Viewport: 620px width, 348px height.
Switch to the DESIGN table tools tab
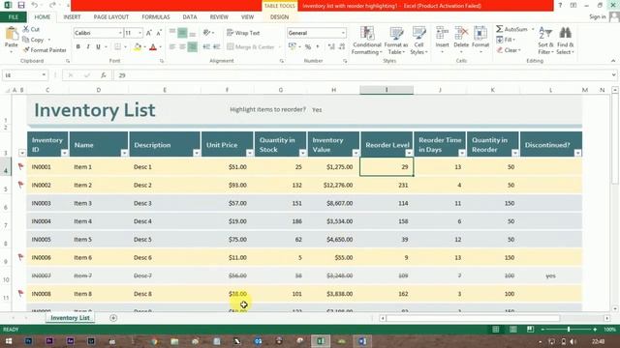(x=279, y=17)
